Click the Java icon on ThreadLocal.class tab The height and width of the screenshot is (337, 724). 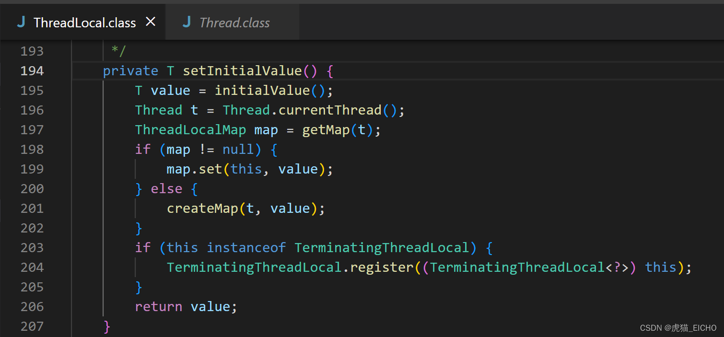click(x=21, y=22)
